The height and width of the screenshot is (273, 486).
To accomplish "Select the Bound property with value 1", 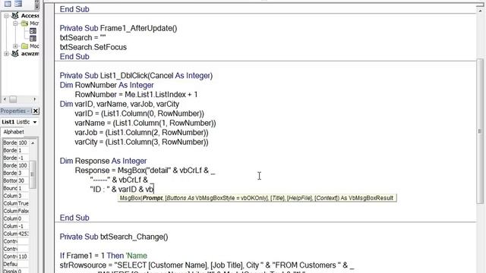I will click(16, 188).
